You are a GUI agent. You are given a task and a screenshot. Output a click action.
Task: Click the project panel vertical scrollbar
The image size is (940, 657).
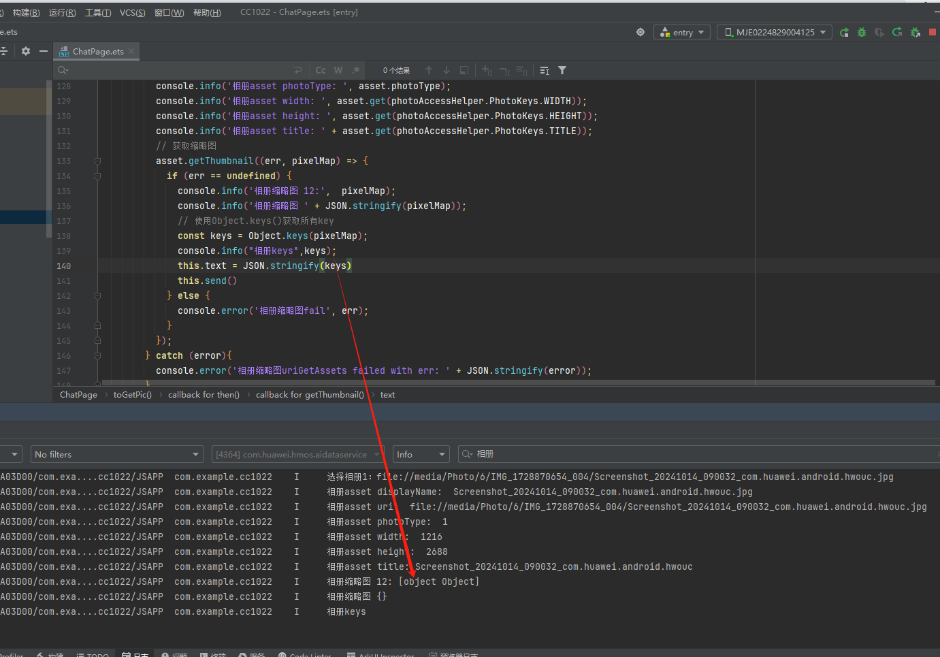(x=48, y=159)
